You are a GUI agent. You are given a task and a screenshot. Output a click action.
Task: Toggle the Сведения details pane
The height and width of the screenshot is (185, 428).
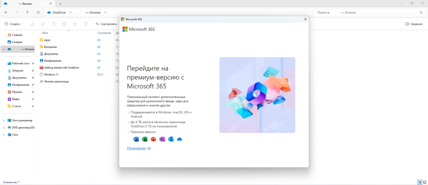414,24
